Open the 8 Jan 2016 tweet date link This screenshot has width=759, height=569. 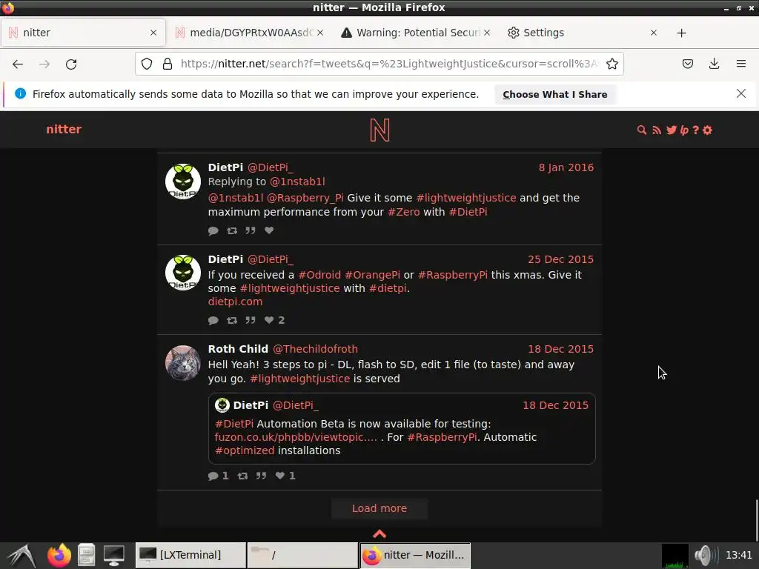tap(566, 167)
